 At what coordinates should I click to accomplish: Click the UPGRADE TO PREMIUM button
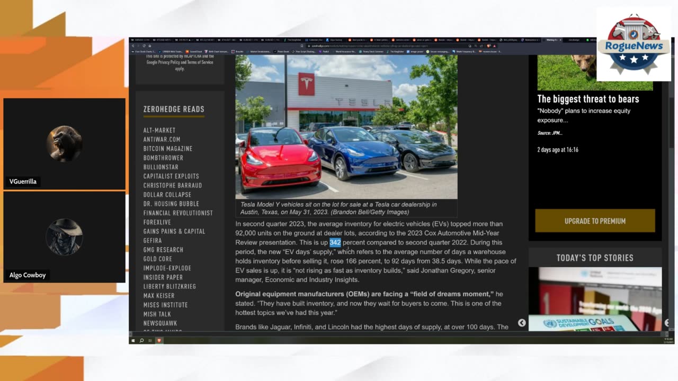click(595, 221)
